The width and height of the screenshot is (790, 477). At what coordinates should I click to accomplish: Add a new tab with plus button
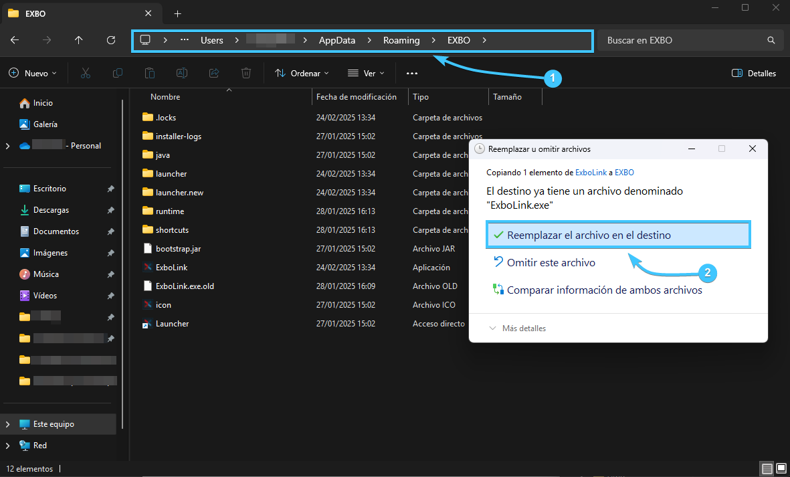[177, 13]
